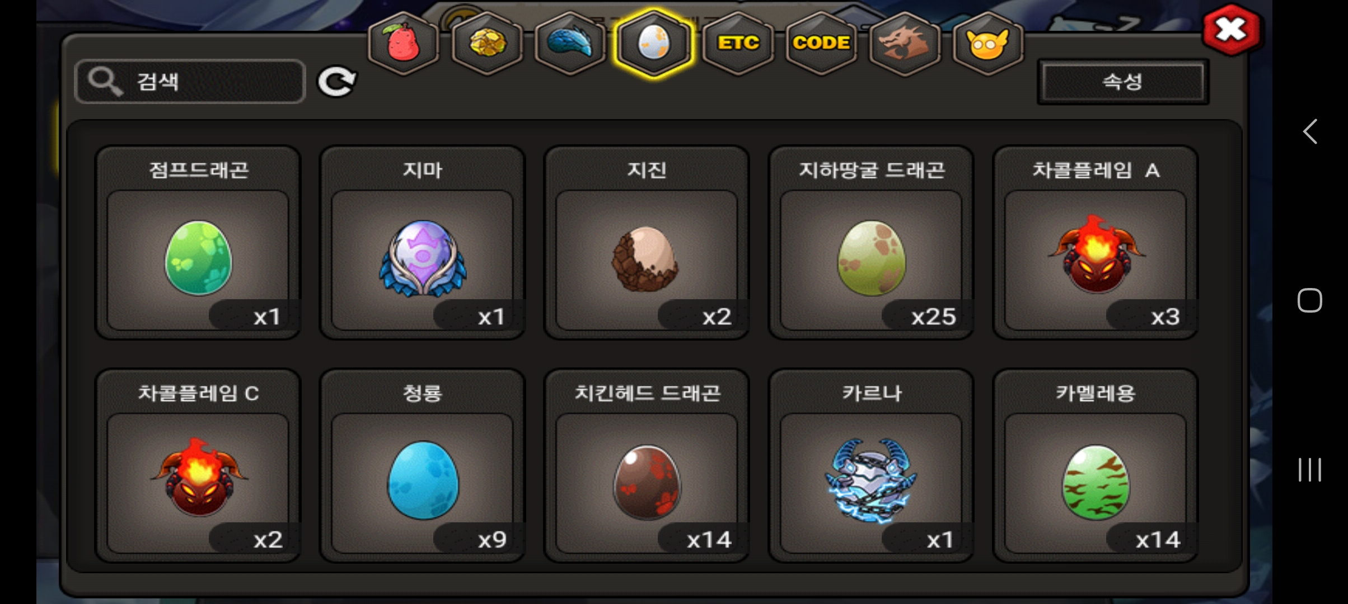Refresh the item list
The height and width of the screenshot is (604, 1348).
pos(336,82)
